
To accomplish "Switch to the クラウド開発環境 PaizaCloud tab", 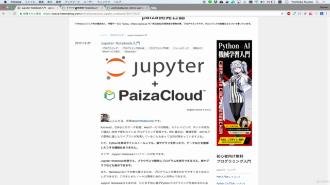I will tap(82, 8).
